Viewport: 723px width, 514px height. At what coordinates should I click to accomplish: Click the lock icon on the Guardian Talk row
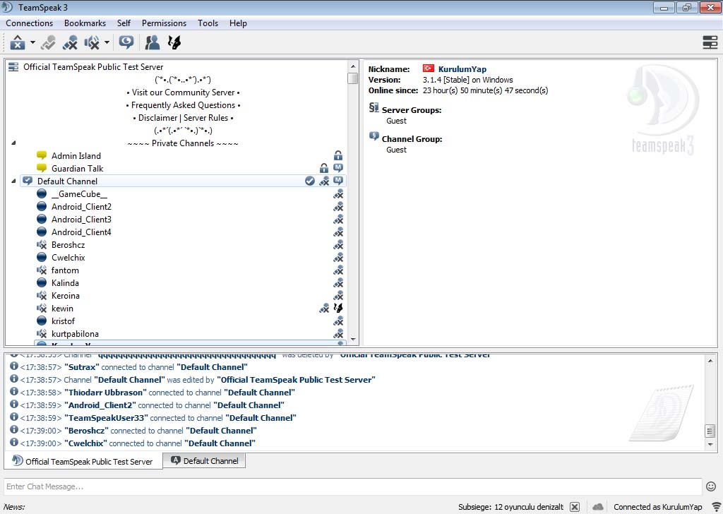click(324, 168)
